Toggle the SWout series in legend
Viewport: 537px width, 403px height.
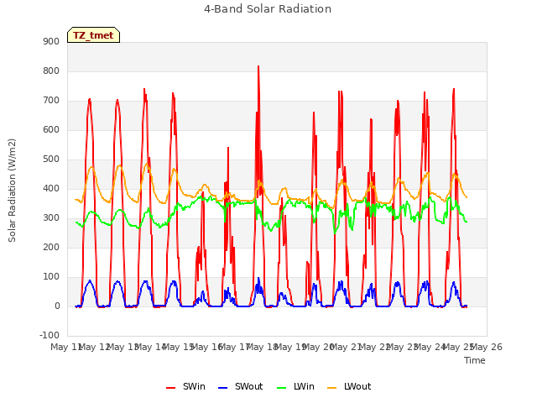pos(241,386)
